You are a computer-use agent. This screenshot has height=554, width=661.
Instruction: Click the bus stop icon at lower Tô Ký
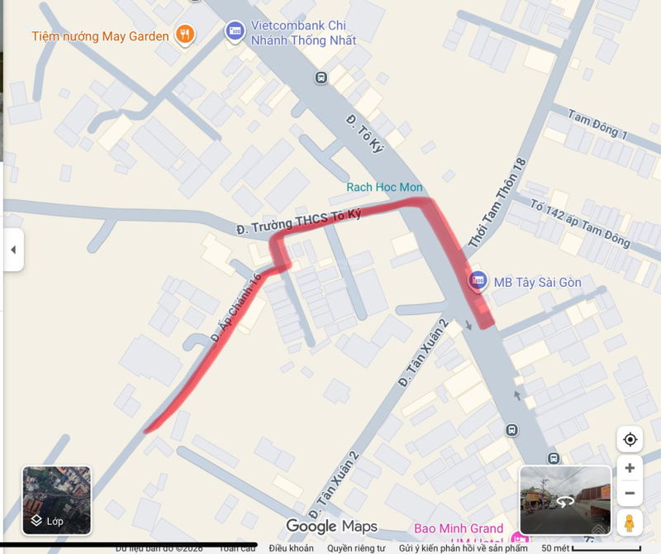click(554, 458)
